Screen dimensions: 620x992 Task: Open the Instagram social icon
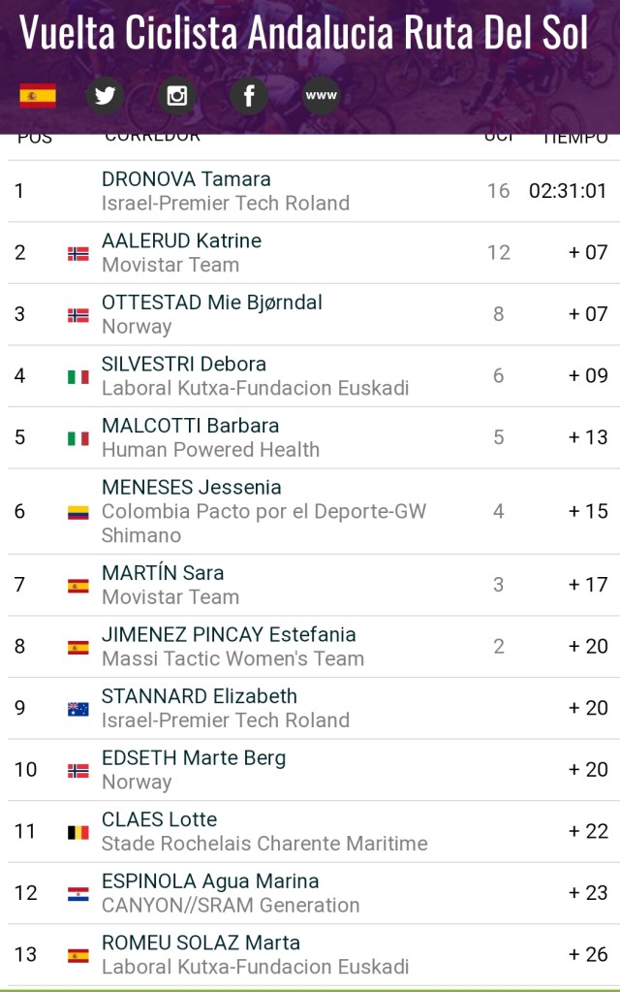click(x=177, y=95)
